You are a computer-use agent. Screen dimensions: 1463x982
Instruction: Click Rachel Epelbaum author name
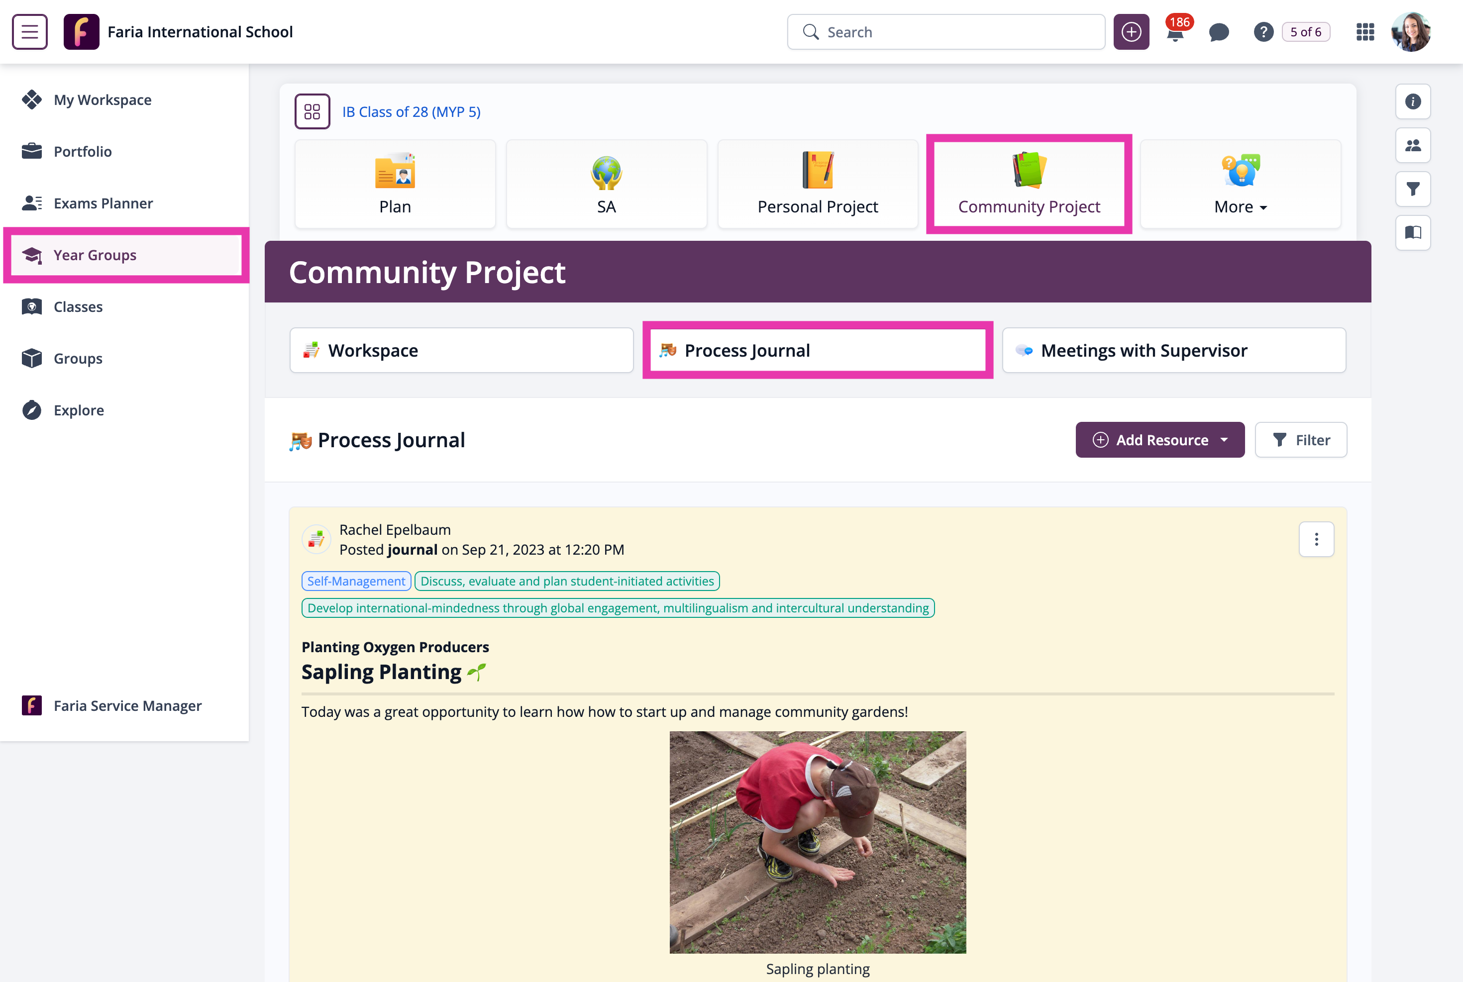[x=395, y=530]
